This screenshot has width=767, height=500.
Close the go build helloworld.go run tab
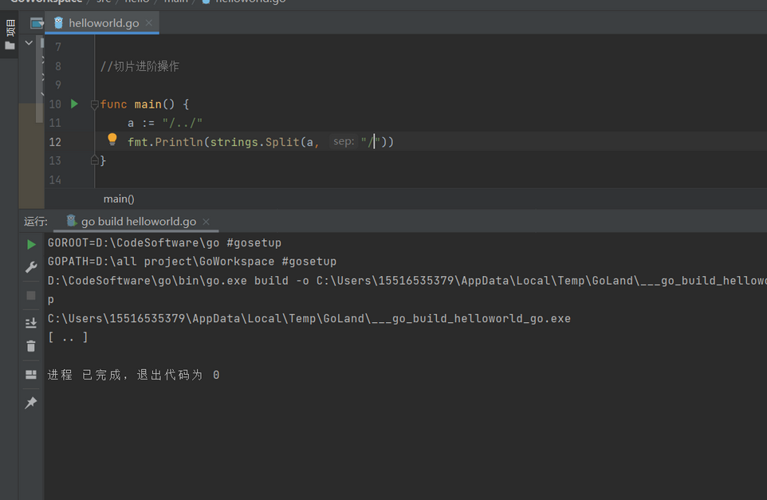tap(206, 222)
